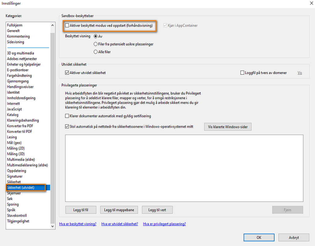Screen dimensions: 315x246
Task: Click inside the privileged locations list box
Action: coord(184,168)
